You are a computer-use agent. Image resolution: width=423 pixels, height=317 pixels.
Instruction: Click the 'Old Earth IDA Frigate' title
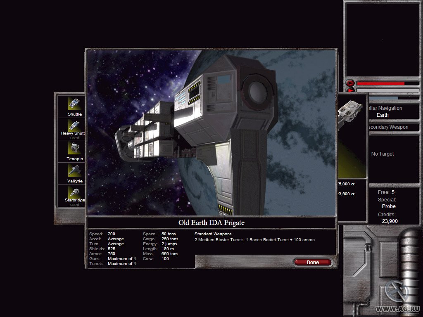coord(211,222)
